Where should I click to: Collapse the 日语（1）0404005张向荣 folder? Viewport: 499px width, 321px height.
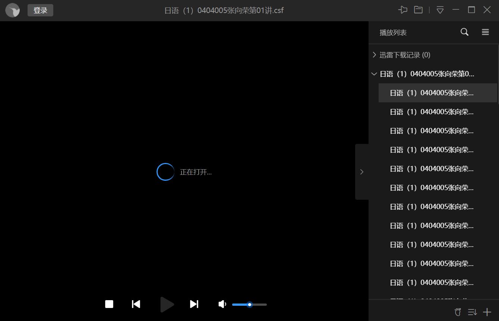[x=375, y=74]
